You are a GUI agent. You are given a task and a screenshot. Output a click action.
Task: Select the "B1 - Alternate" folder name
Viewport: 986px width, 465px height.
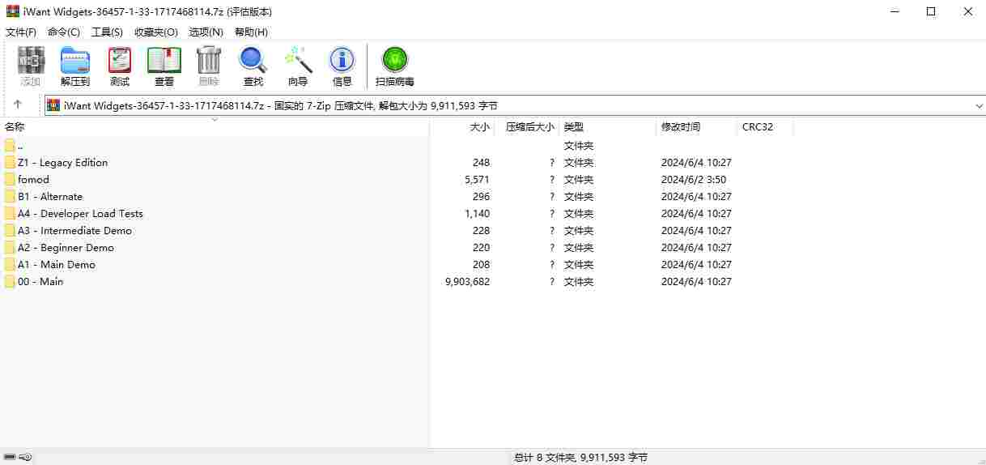click(x=50, y=197)
